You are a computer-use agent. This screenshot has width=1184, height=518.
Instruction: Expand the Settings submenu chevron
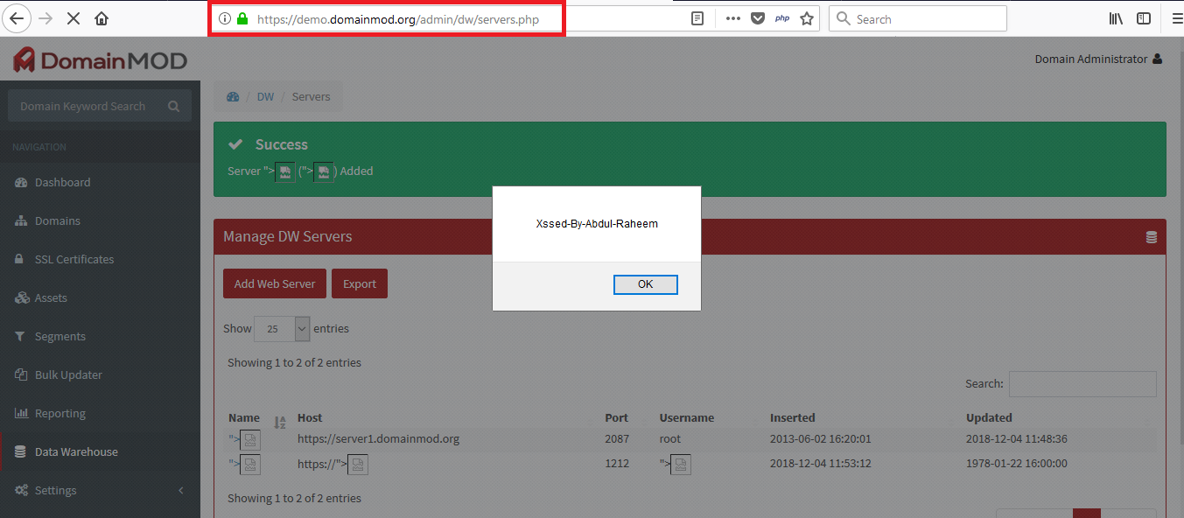click(x=181, y=490)
